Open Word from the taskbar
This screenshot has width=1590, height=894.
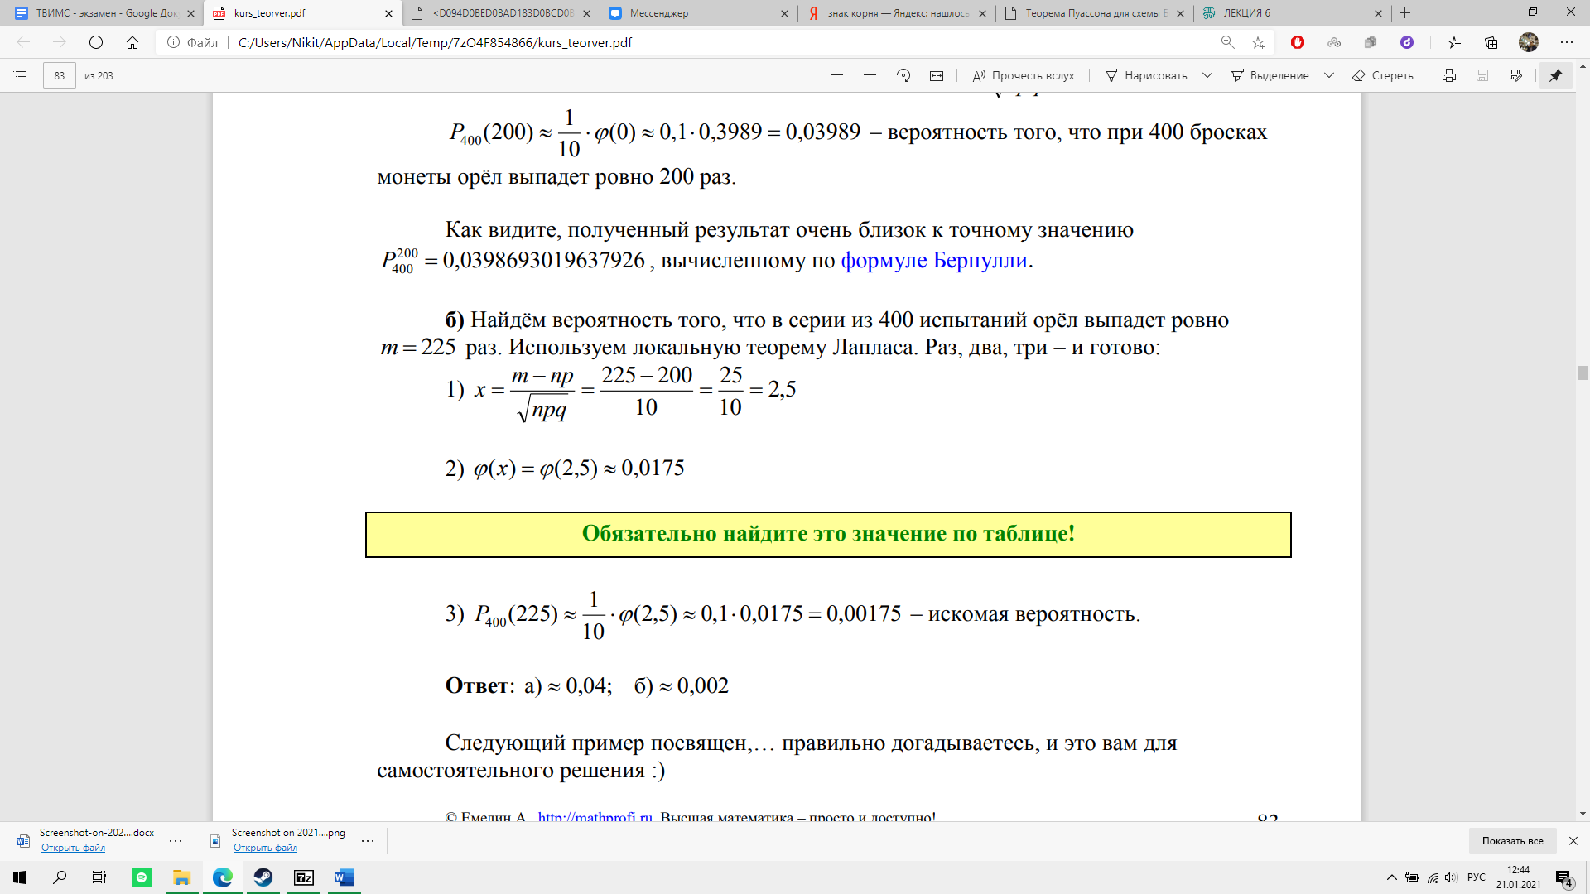coord(344,877)
